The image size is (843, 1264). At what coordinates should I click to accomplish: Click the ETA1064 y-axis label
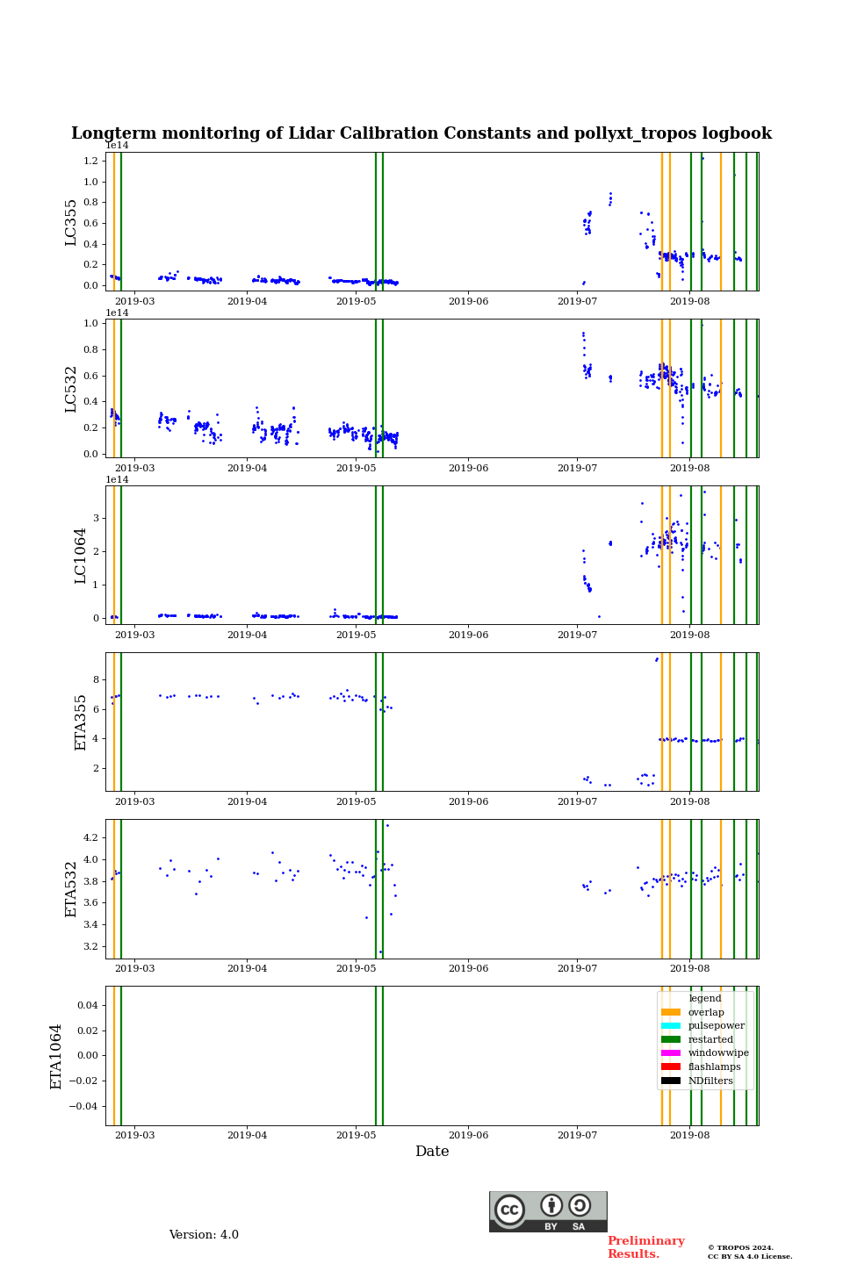tap(56, 1056)
